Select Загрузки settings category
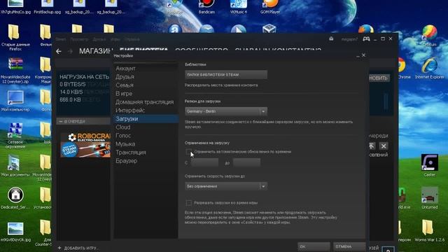This screenshot has height=252, width=448. click(x=146, y=118)
